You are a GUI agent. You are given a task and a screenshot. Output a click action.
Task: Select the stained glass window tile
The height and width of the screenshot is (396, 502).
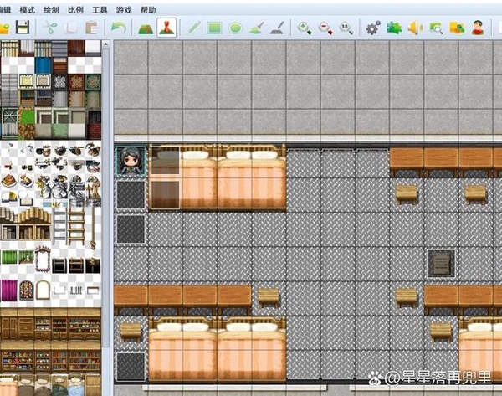point(26,291)
